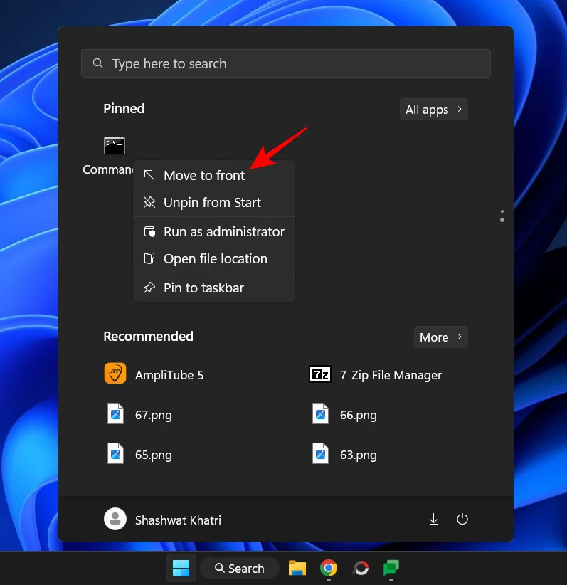Click the Downloads folder icon in Start
Screen dimensions: 567x585
[433, 519]
